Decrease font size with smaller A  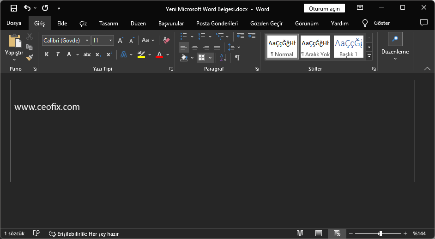132,40
